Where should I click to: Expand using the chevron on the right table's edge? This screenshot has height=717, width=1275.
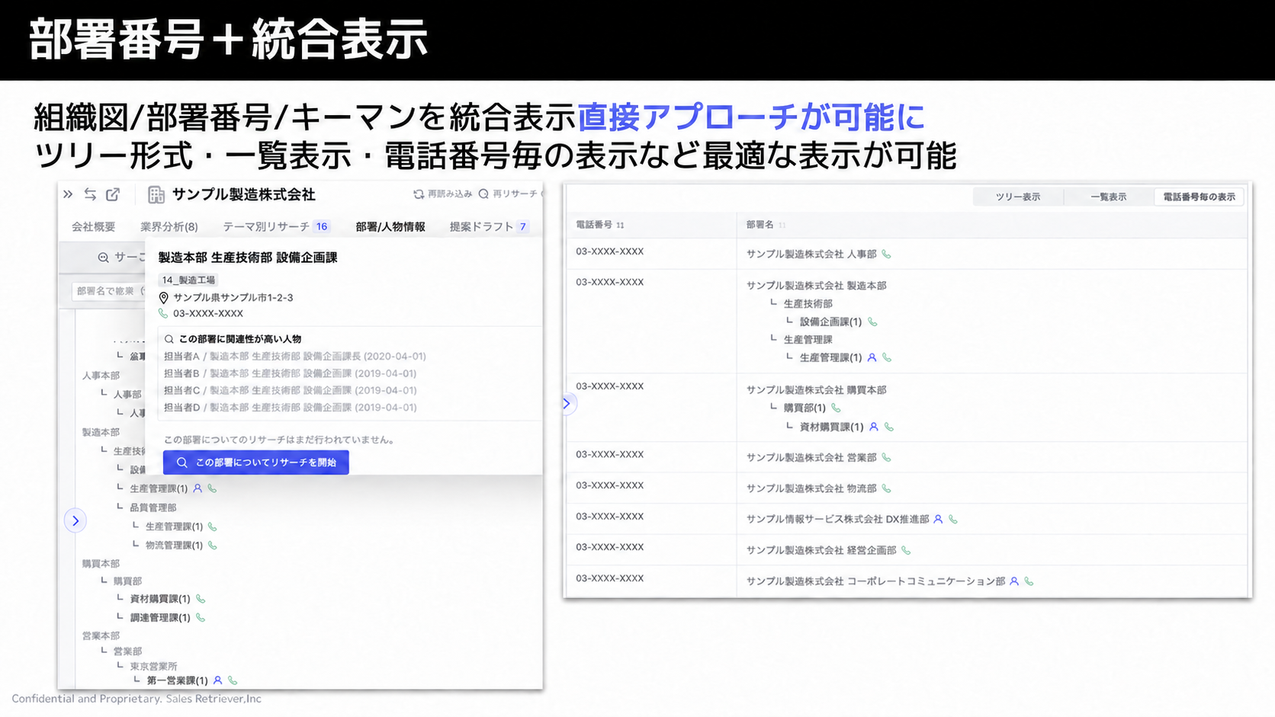[x=567, y=403]
